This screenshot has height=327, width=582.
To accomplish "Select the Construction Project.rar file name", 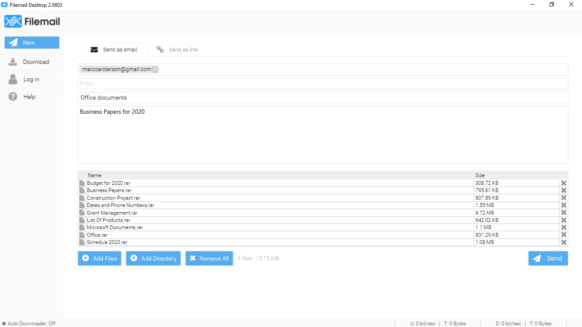I will [113, 198].
